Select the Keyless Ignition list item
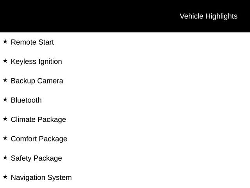This screenshot has width=250, height=188. (36, 61)
